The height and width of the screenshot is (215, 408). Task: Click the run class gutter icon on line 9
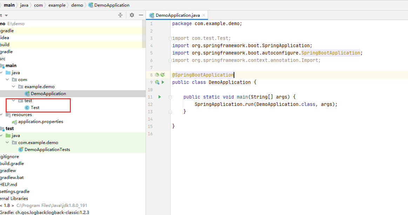coord(162,82)
